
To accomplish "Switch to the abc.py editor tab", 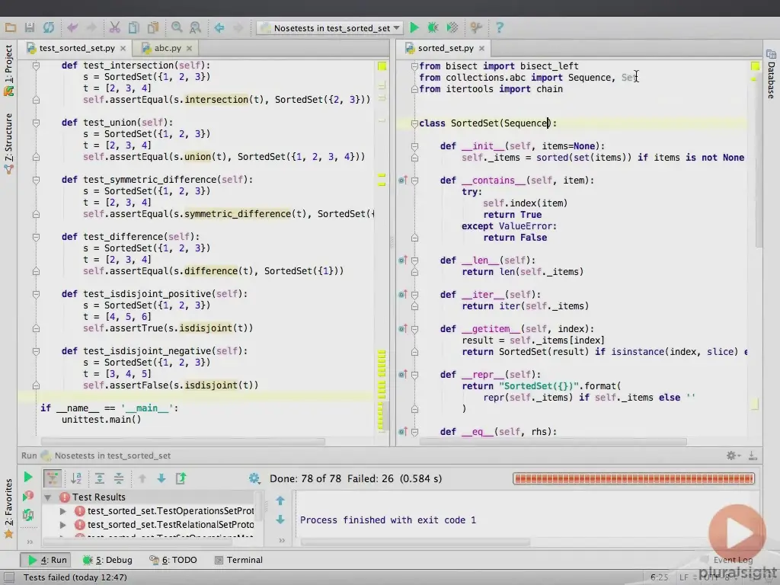I will (167, 48).
